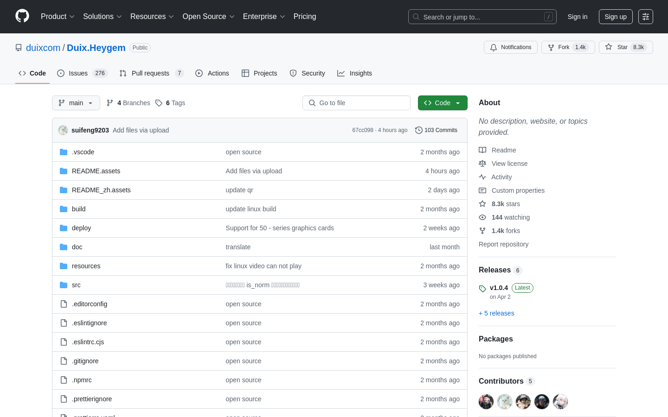Screen dimensions: 668x417
Task: Open the green Code dropdown button
Action: point(443,103)
